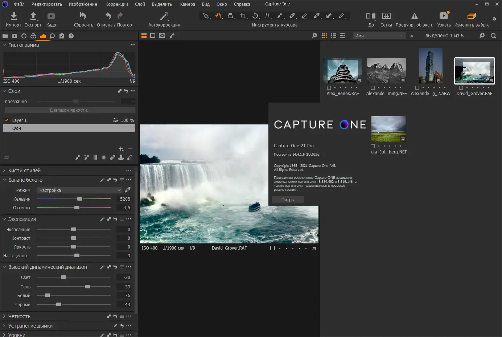Screen dimensions: 502x337
Task: Pick the white balance eyedropper in Баланс белого panel
Action: [128, 190]
